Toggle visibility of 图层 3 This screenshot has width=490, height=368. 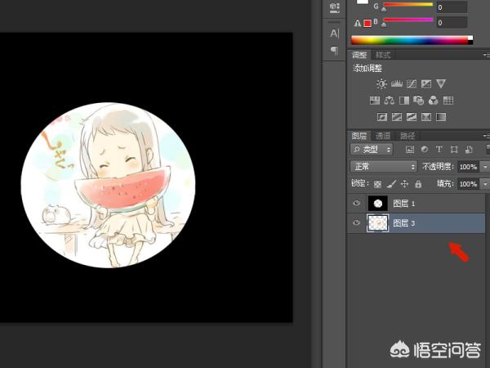coord(356,223)
